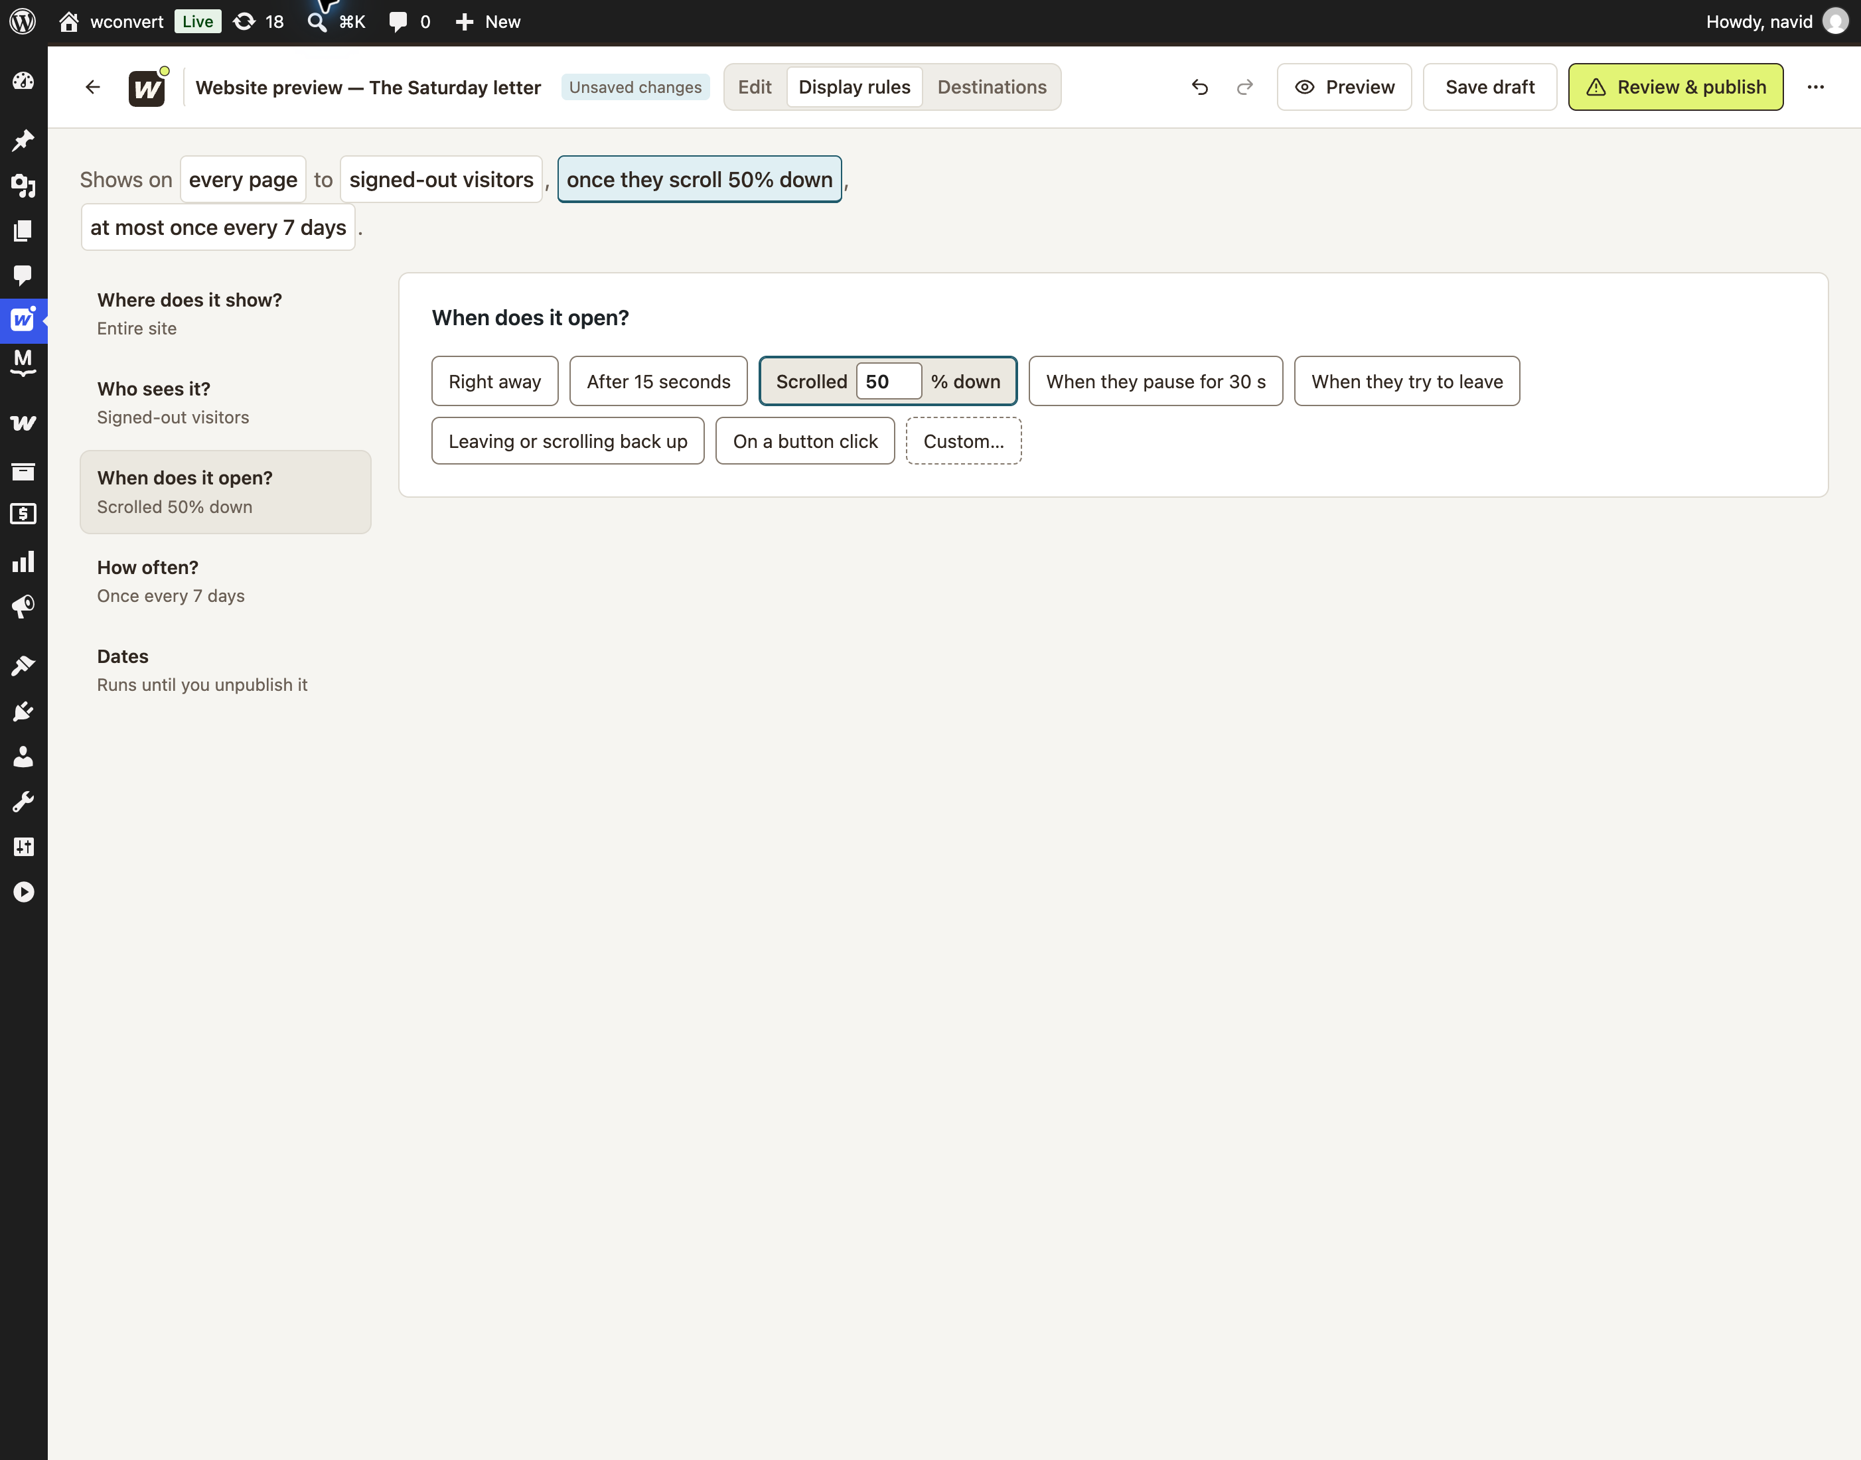Choose 'When they try to leave' trigger

[x=1407, y=381]
